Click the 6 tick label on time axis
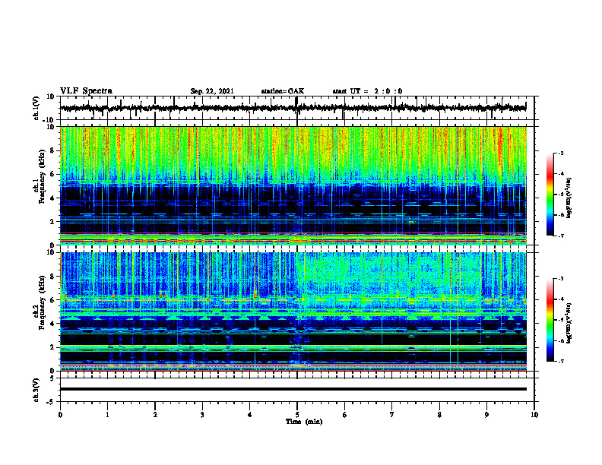This screenshot has width=602, height=465. tap(345, 415)
